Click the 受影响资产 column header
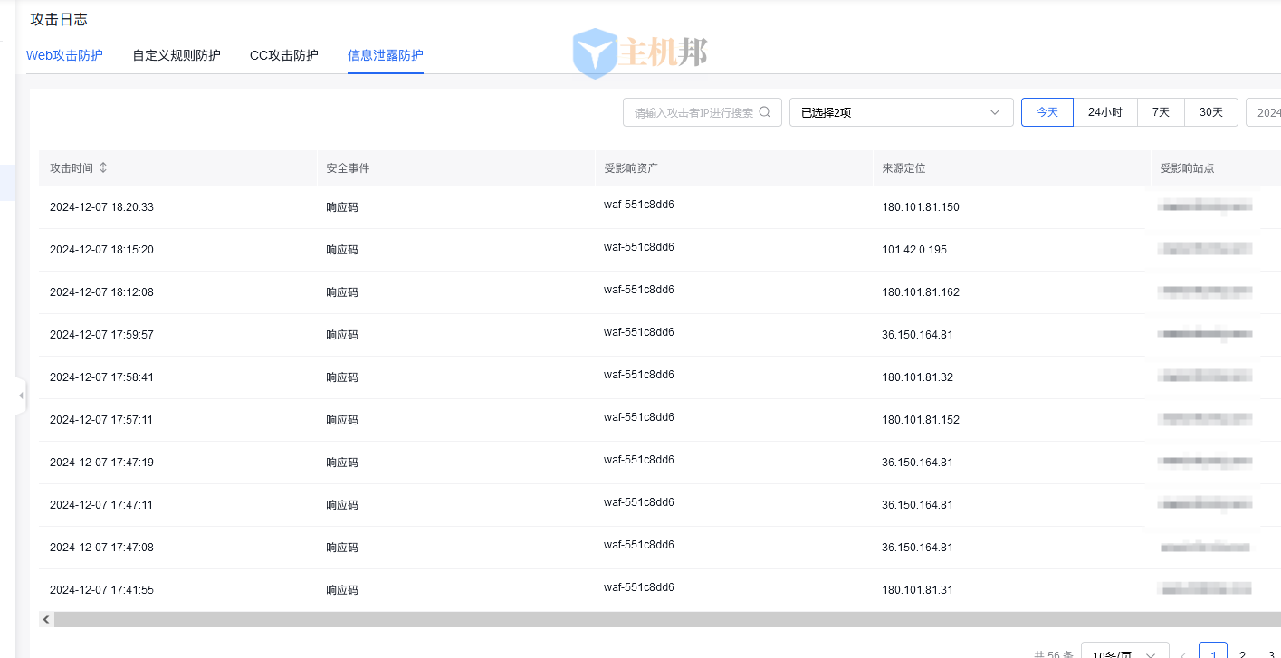 click(x=631, y=168)
